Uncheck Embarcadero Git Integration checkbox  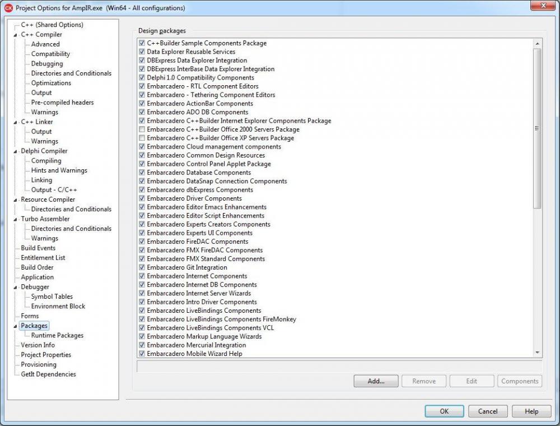pos(142,267)
